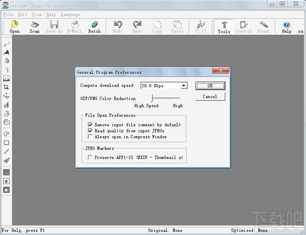Expand the Compute download speed dropdown arrow
The height and width of the screenshot is (235, 306).
point(184,86)
